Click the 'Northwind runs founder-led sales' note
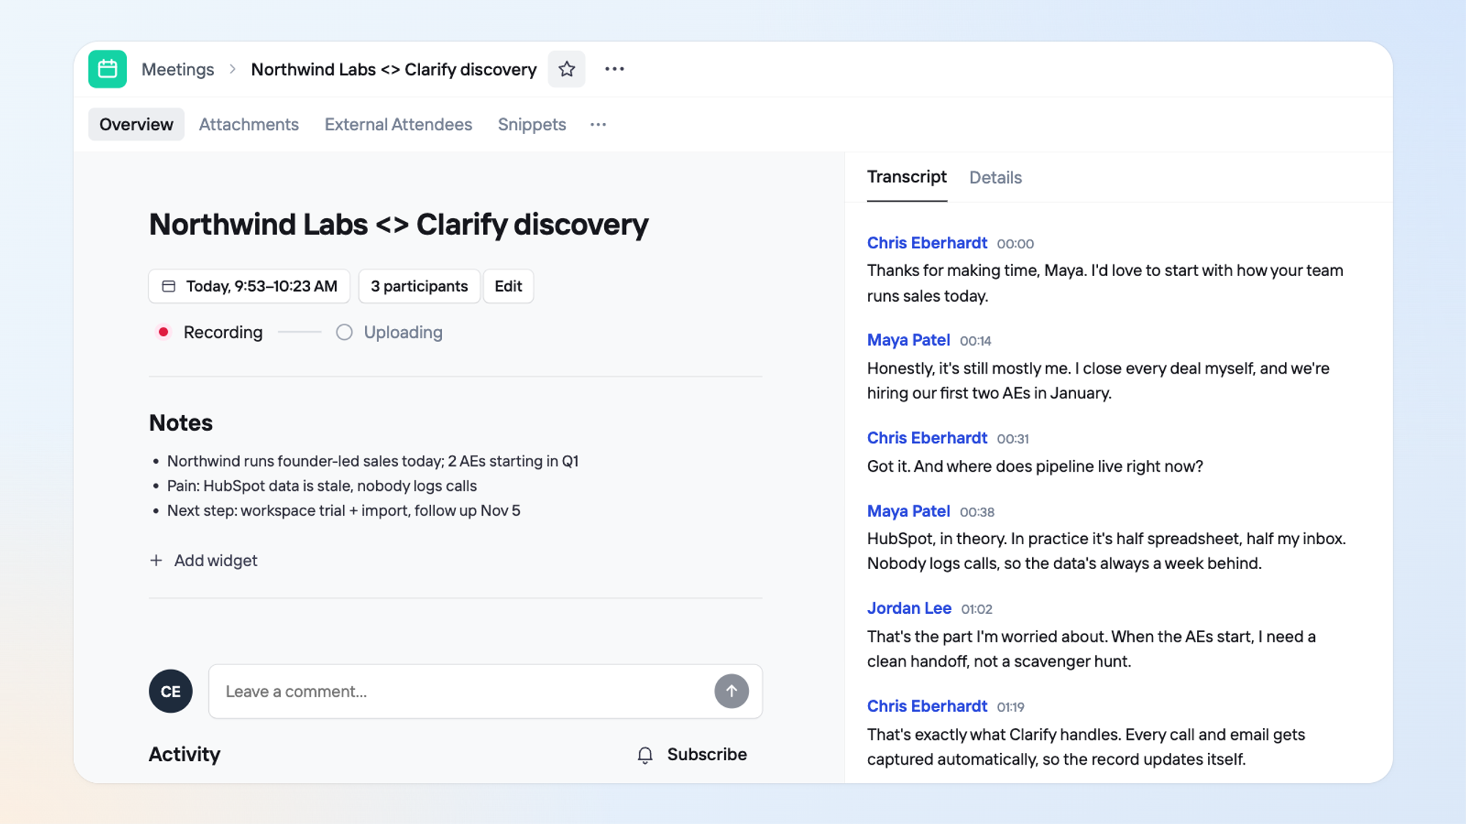The image size is (1466, 824). tap(372, 461)
